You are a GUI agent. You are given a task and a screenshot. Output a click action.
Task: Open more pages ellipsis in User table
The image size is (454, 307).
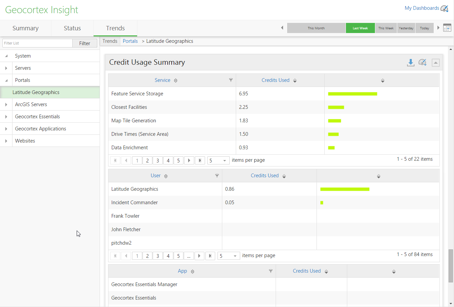(189, 256)
